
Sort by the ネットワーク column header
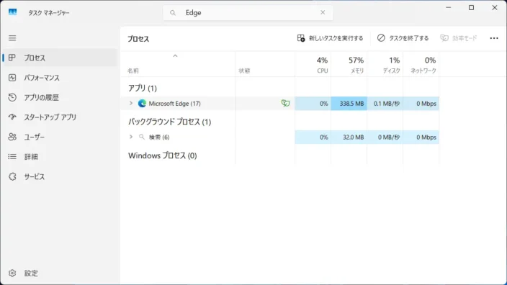(421, 64)
